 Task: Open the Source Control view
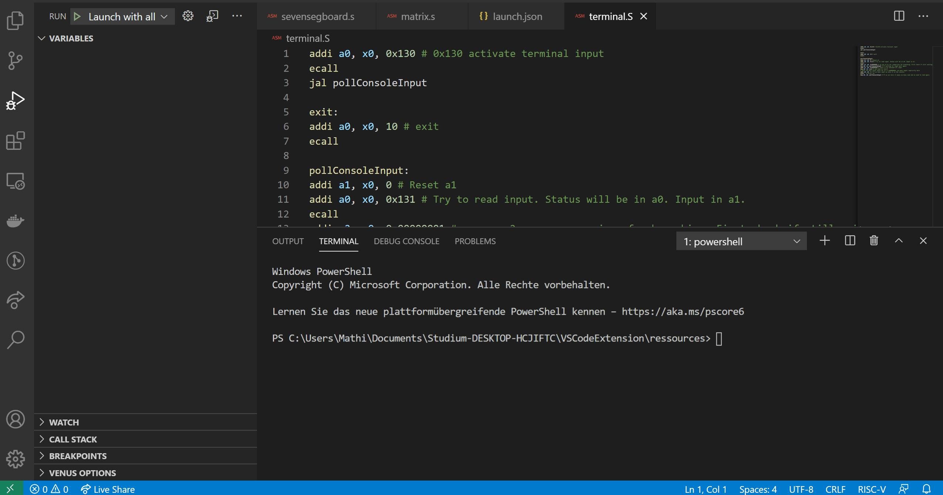[x=15, y=61]
